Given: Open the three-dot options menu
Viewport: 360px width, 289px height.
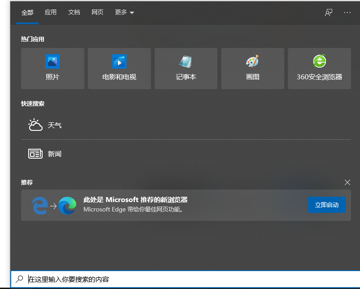Looking at the screenshot, I should tap(347, 13).
